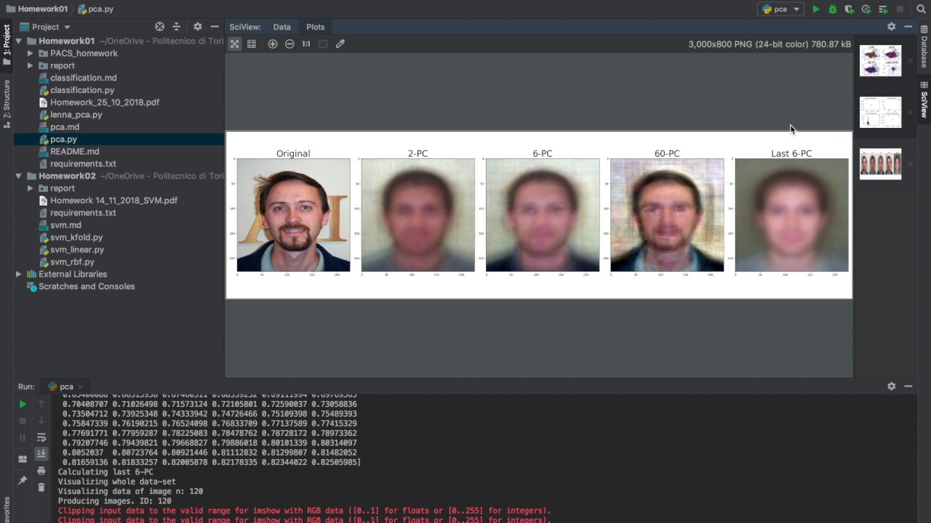Zoom out of the plot image

(x=289, y=44)
